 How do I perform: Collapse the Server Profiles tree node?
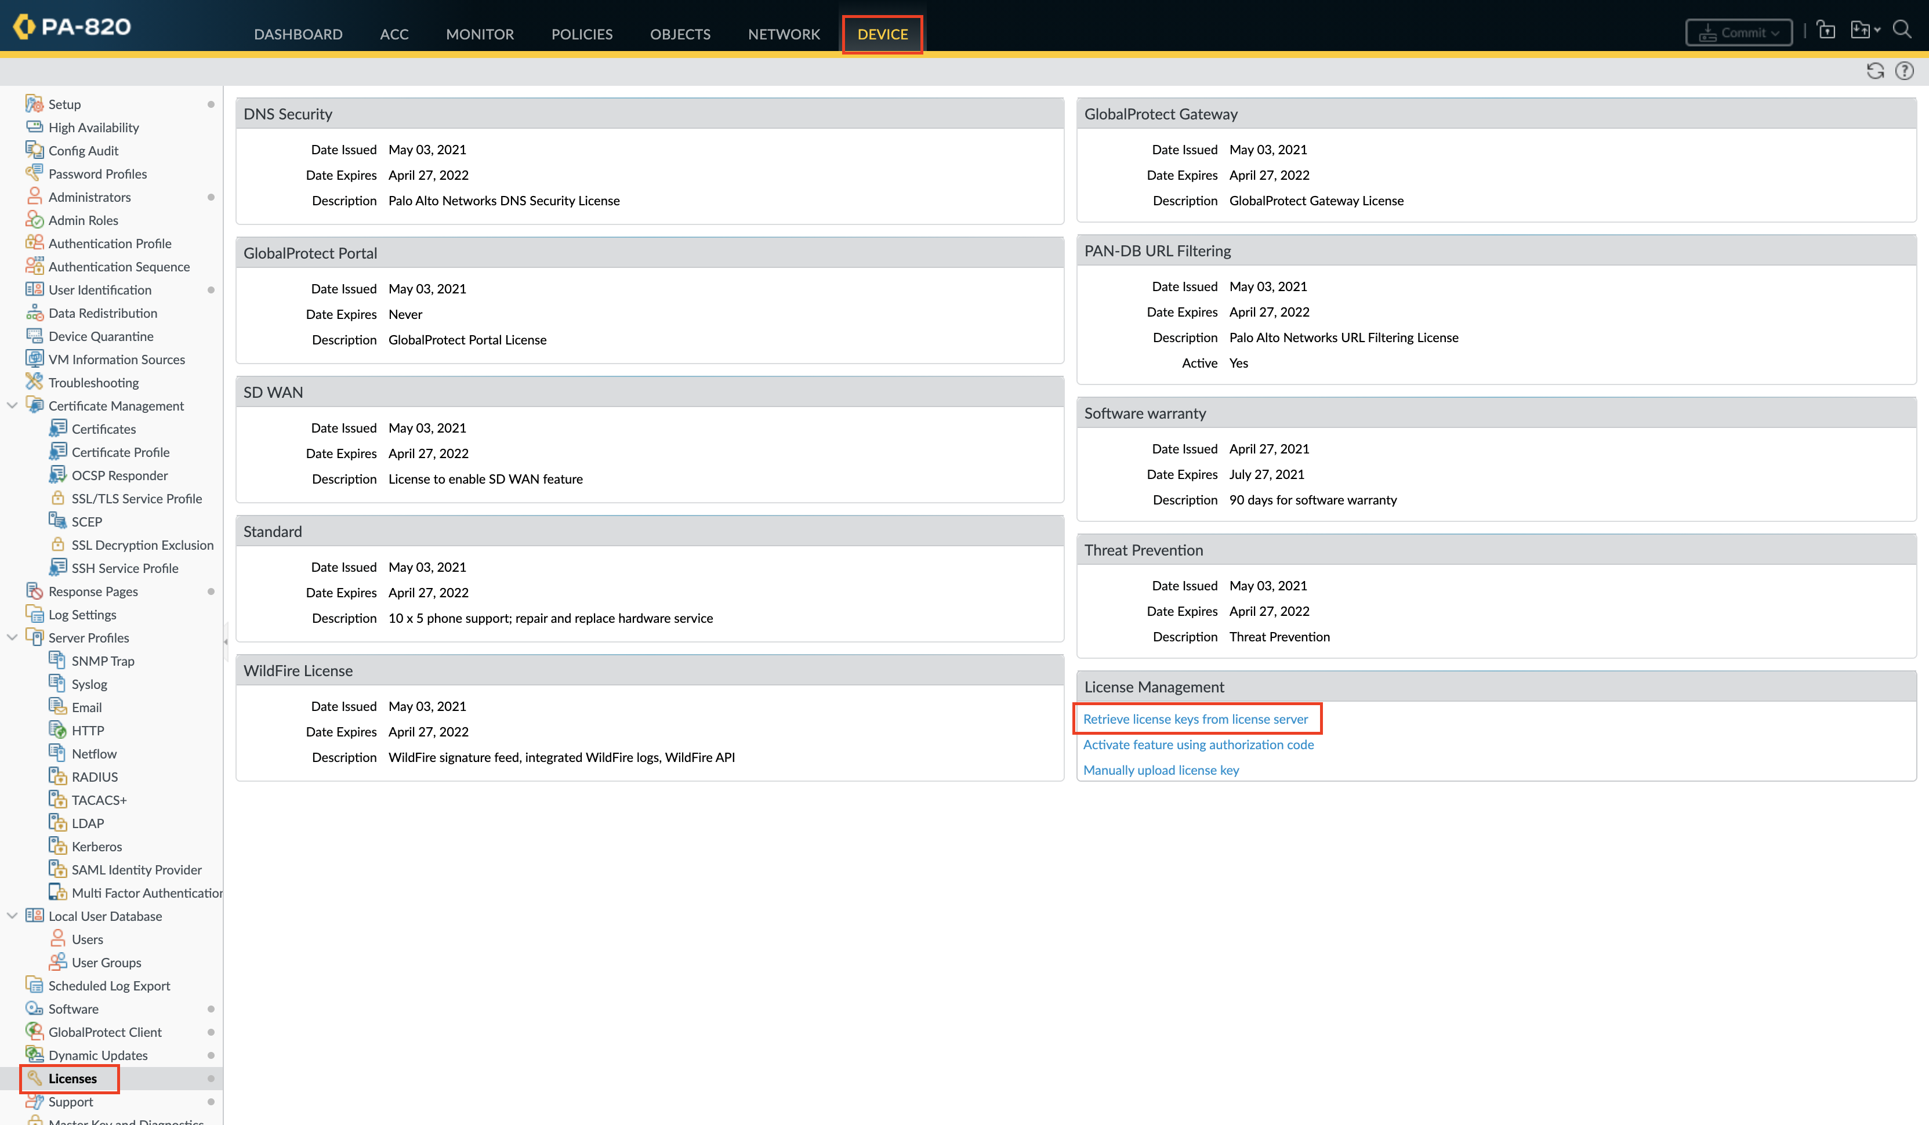point(12,637)
